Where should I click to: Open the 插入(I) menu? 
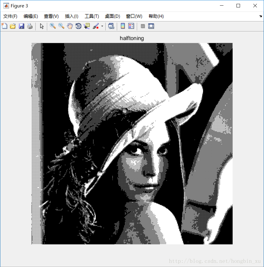[72, 16]
